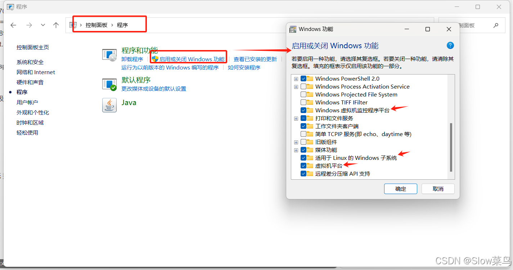The image size is (513, 270).
Task: Click 更改媒体或设备的默认设置 link
Action: (x=154, y=89)
